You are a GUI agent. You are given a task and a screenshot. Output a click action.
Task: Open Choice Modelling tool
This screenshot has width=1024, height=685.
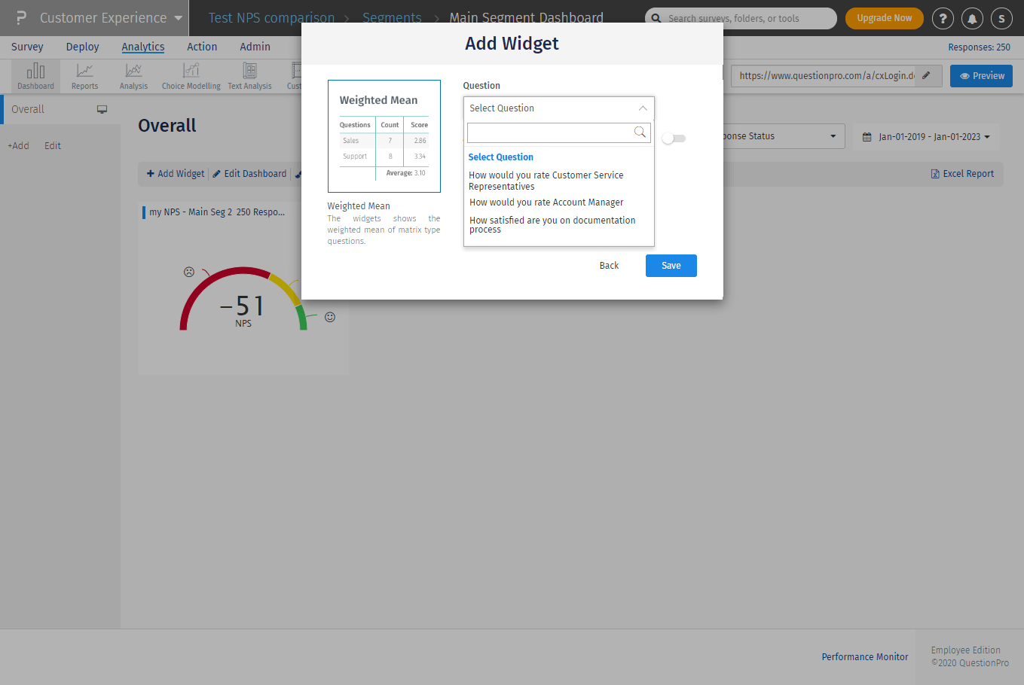[191, 72]
